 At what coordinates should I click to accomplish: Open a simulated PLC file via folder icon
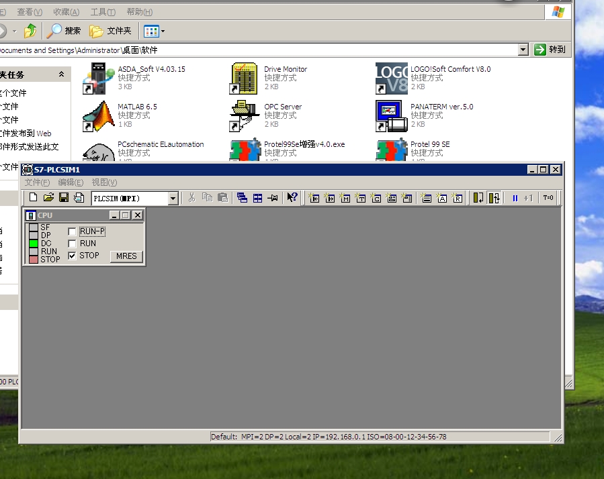click(x=48, y=198)
